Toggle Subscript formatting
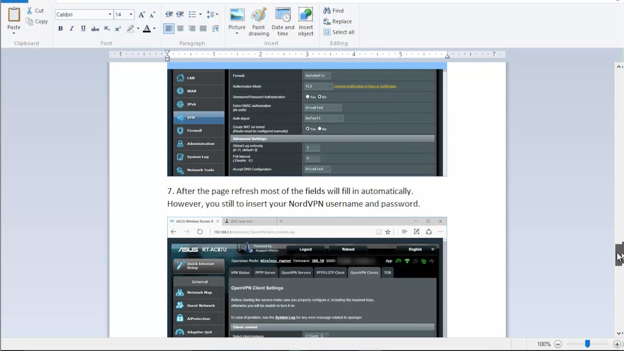This screenshot has height=351, width=624. pos(107,29)
